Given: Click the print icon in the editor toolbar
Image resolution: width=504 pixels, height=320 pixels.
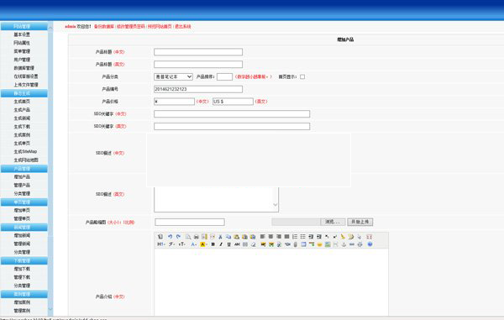Looking at the screenshot, I should pos(196,237).
